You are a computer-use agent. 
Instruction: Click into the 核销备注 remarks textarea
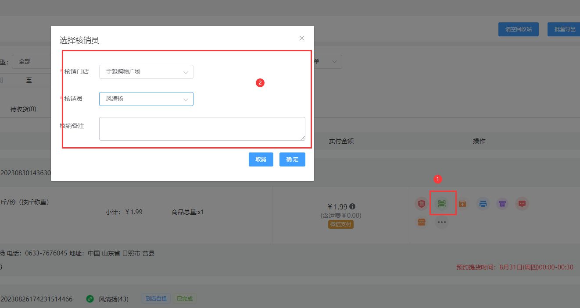tap(202, 129)
